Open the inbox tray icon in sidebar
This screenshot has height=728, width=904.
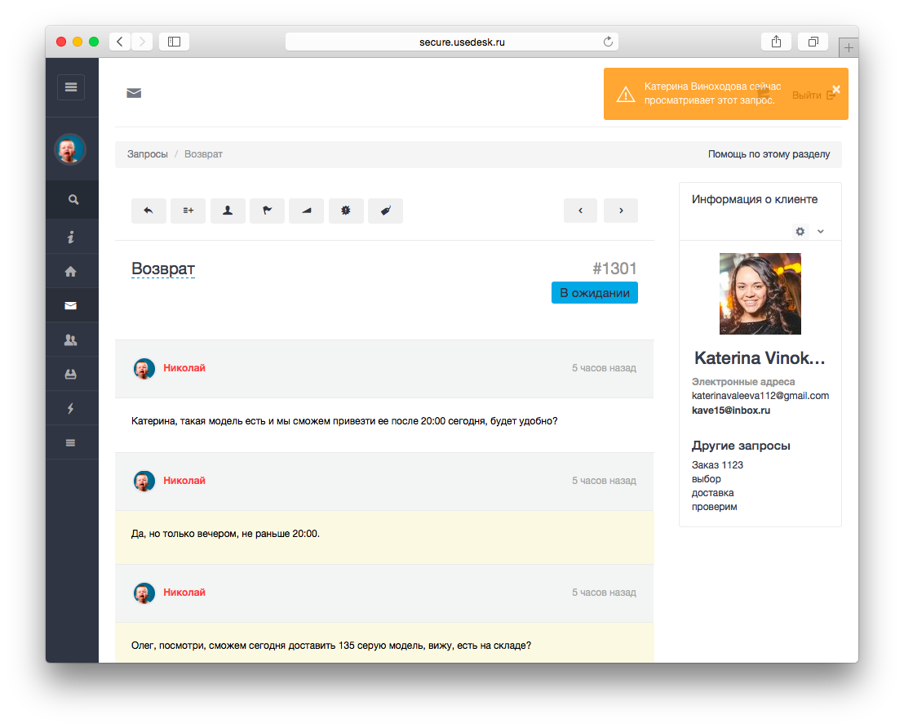[x=70, y=375]
